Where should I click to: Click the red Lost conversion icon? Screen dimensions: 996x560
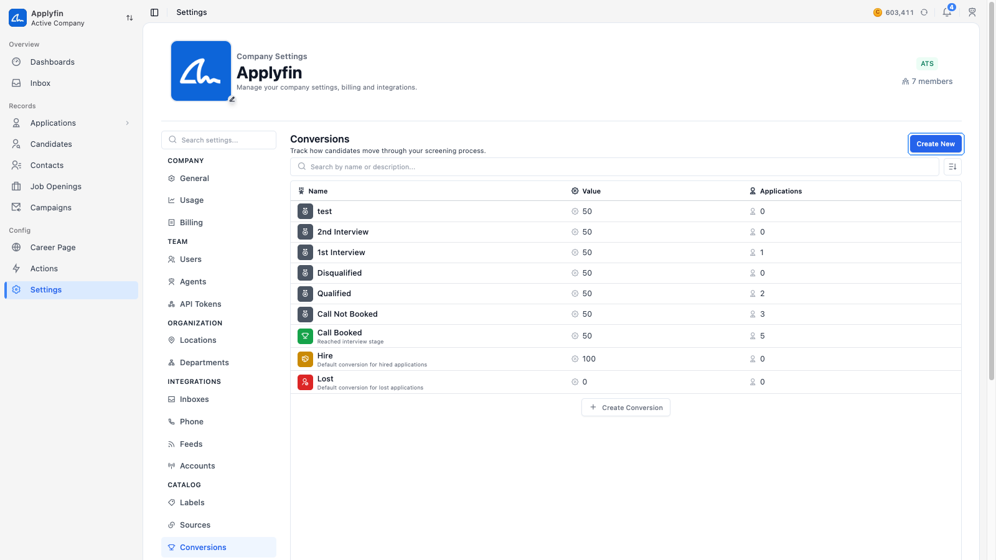[305, 382]
